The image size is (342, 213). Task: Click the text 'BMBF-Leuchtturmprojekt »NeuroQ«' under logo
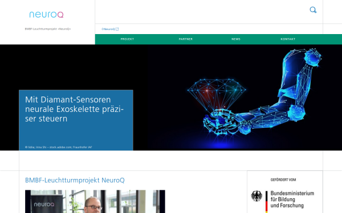[48, 29]
